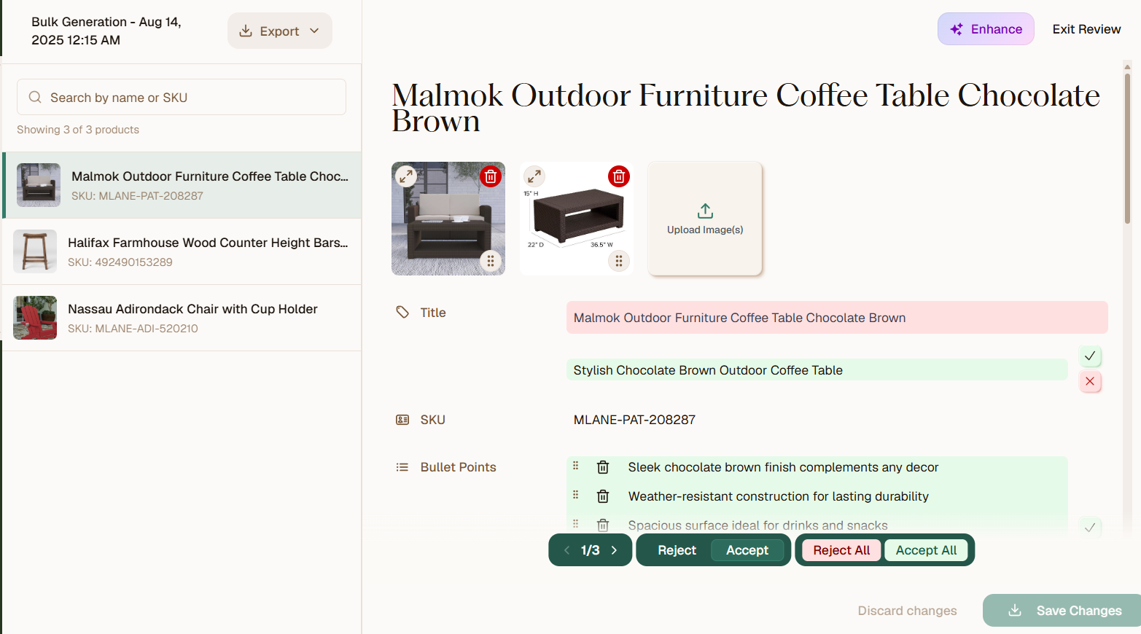Click the Upload Image(s) tile
Image resolution: width=1141 pixels, height=634 pixels.
[x=705, y=219]
